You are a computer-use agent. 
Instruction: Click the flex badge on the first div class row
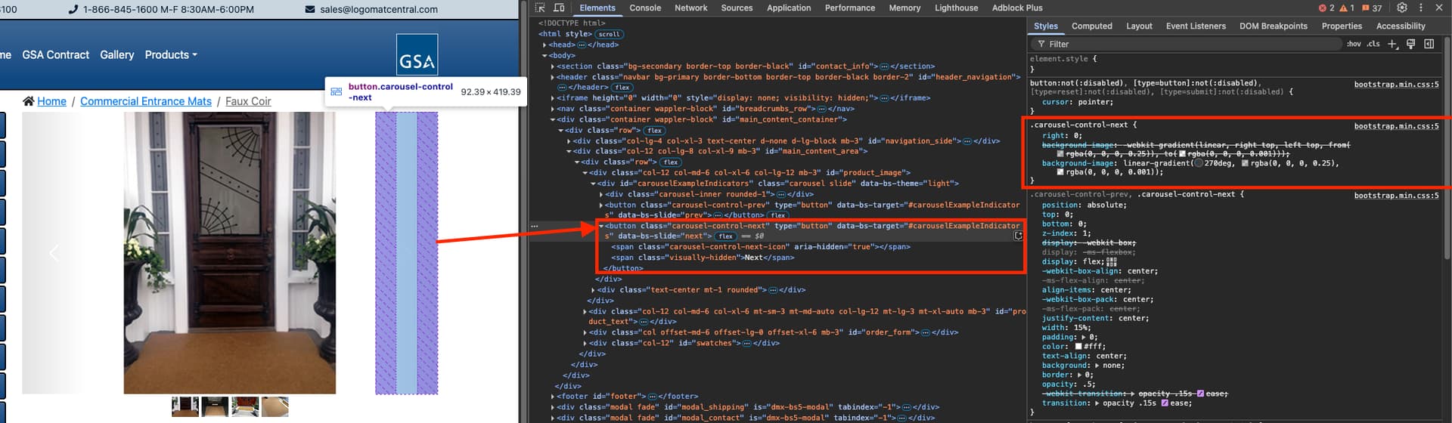point(655,131)
